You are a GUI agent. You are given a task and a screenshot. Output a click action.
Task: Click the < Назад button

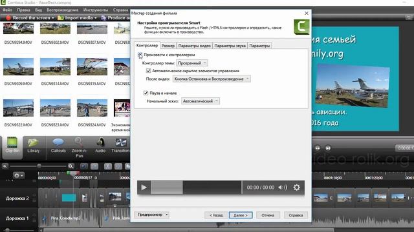coord(216,215)
